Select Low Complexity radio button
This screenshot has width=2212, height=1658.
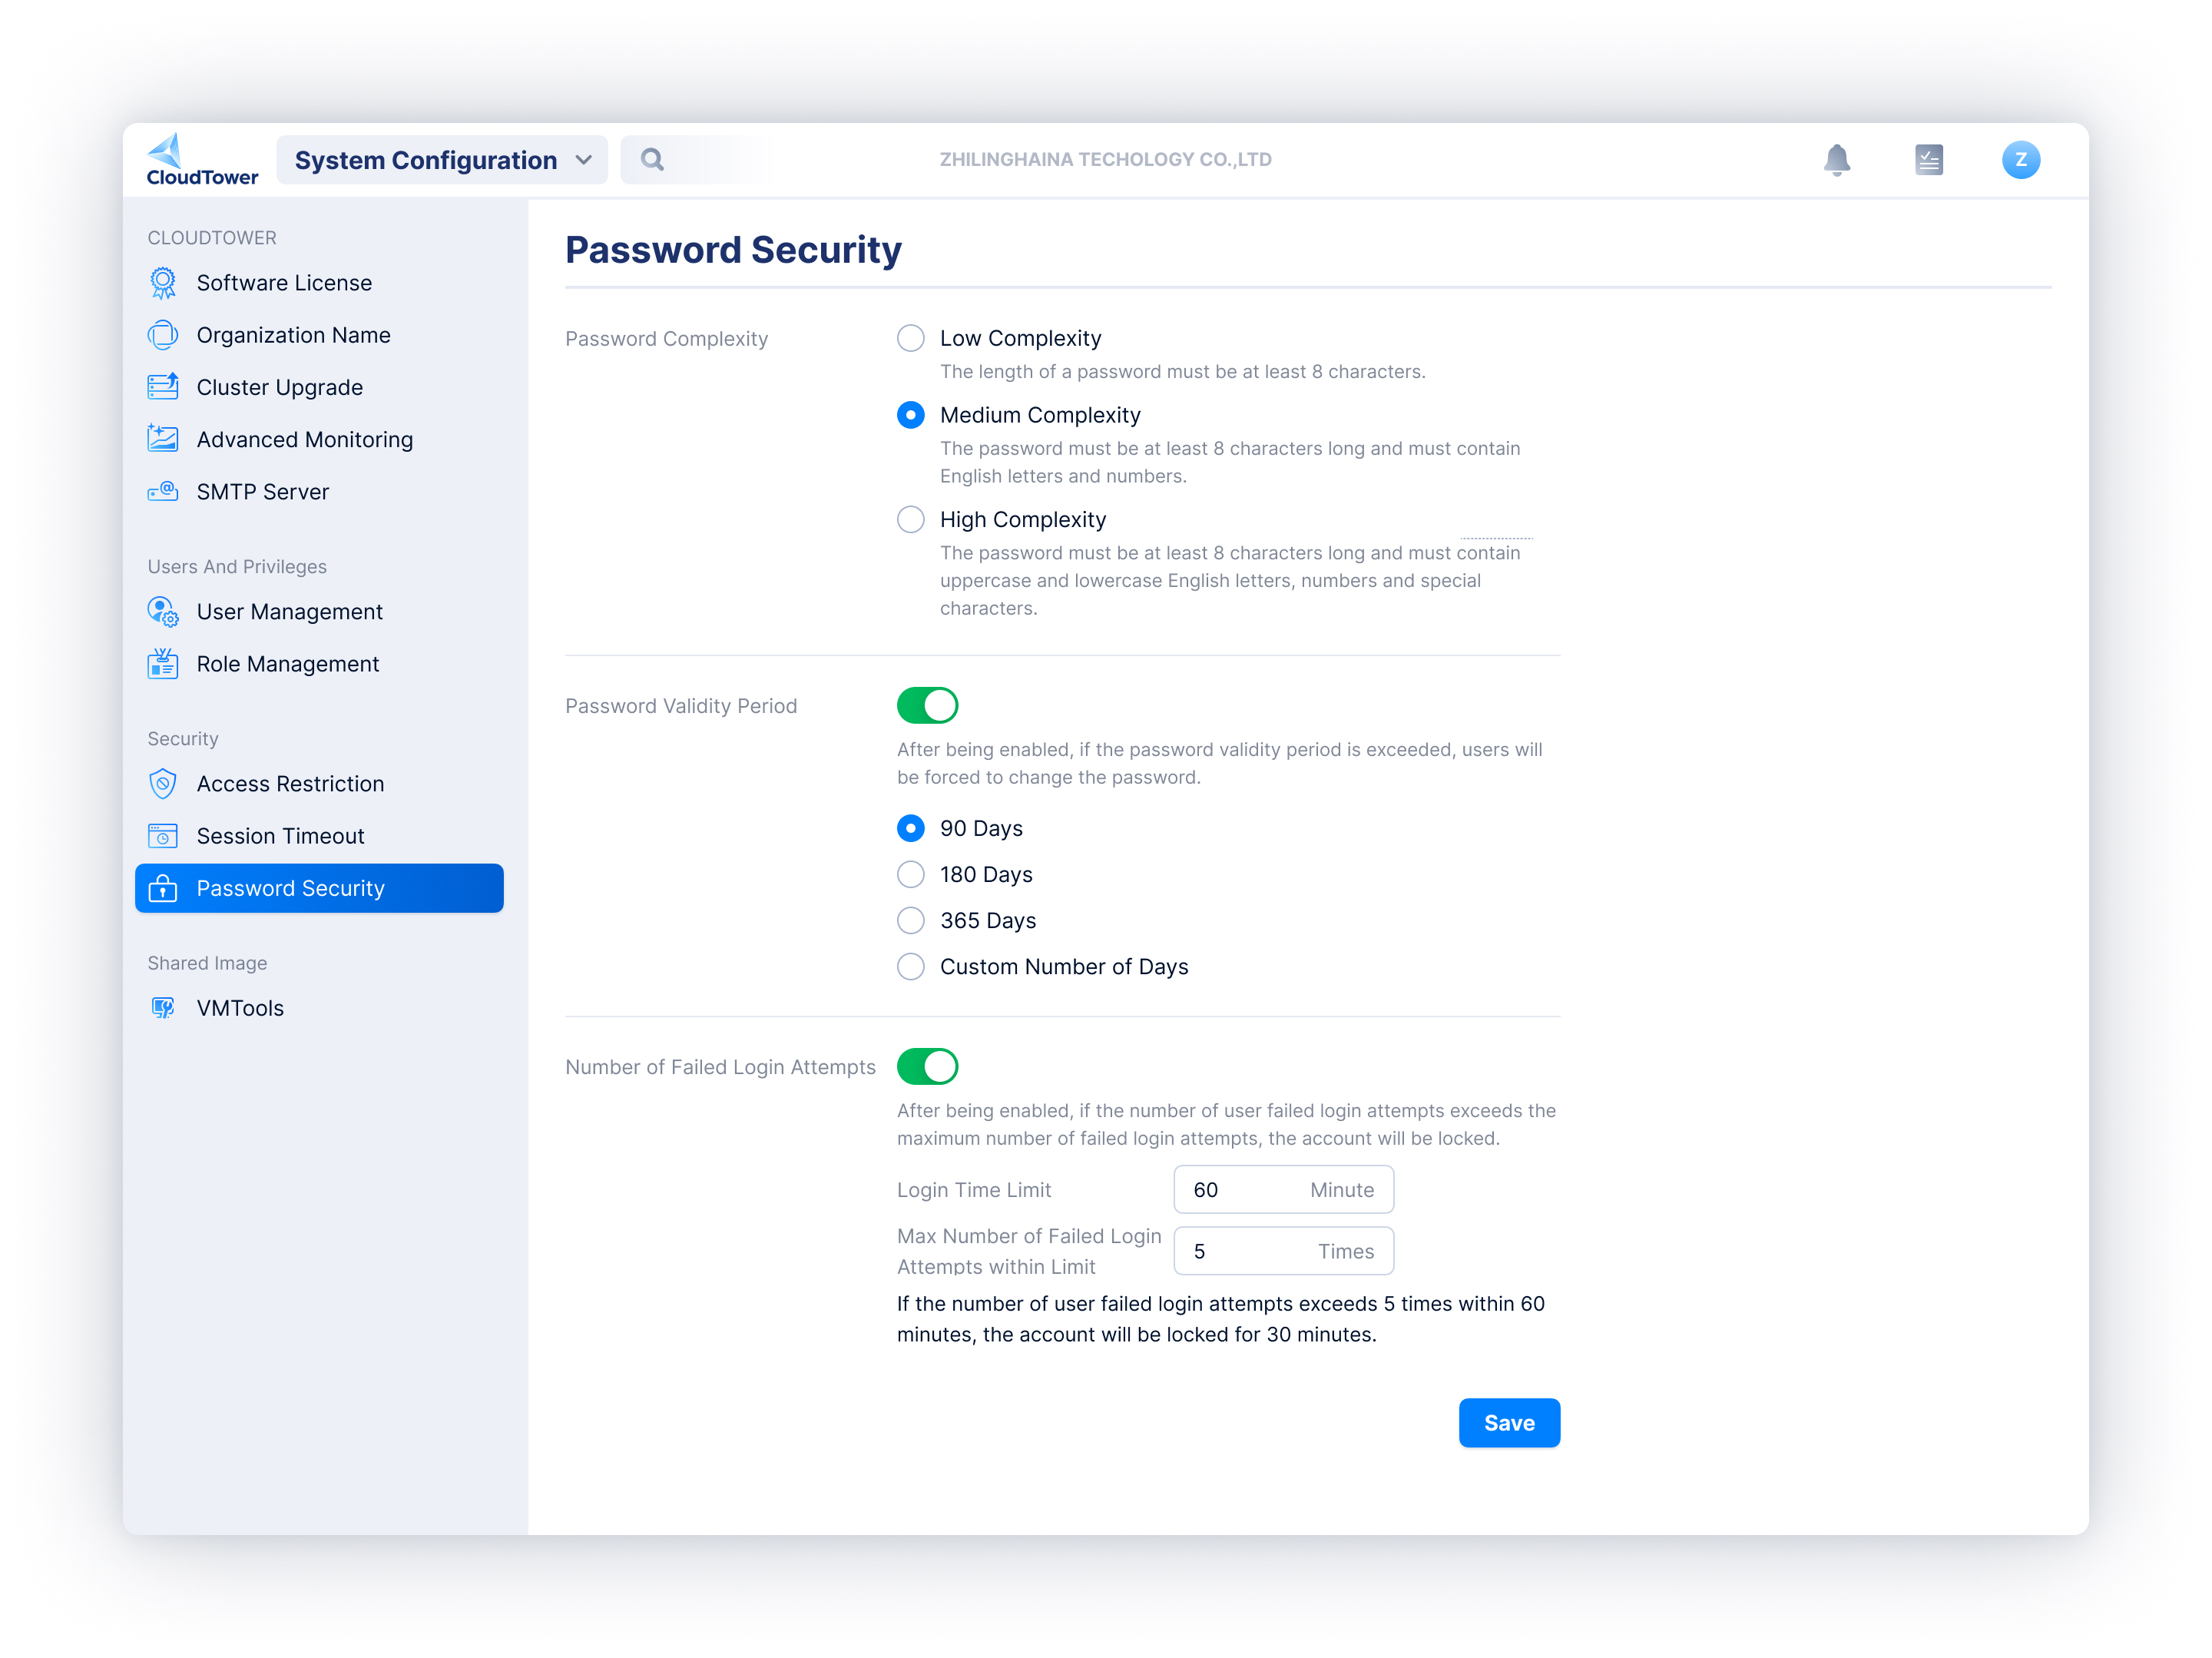tap(910, 338)
